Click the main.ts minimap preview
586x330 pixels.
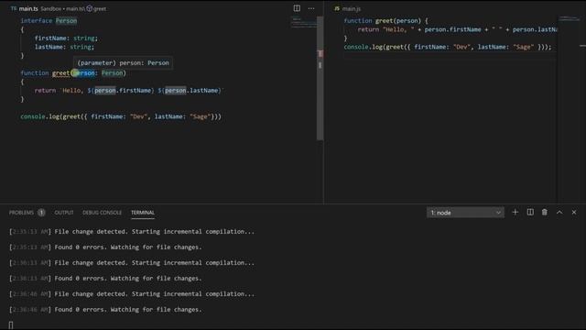coord(303,22)
